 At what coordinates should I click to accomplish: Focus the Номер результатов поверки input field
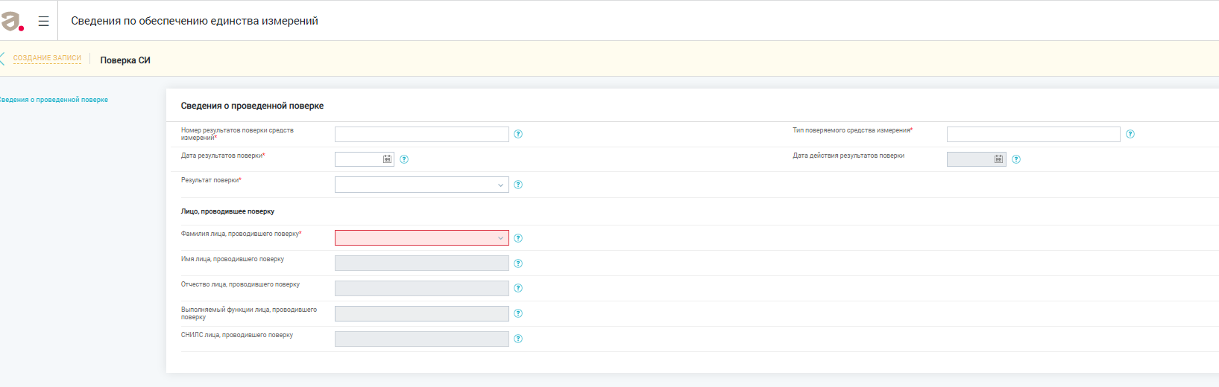tap(421, 134)
